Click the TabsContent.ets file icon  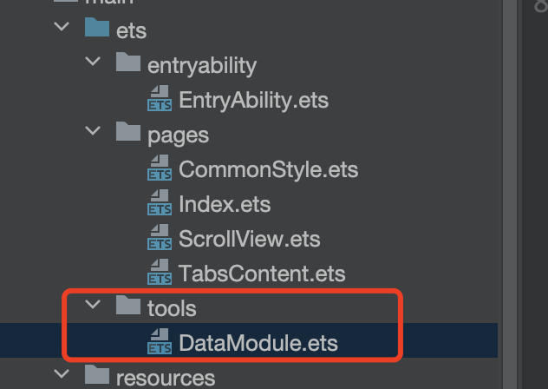160,274
